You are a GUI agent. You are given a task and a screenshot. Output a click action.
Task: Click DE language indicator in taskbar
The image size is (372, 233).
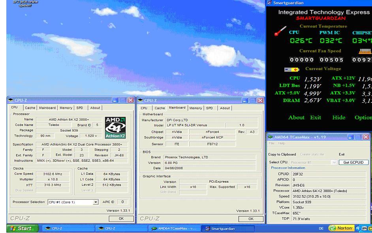tap(321, 229)
